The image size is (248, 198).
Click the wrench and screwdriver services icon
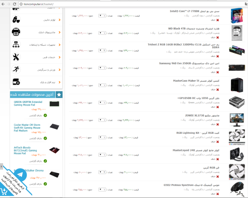pos(16,57)
